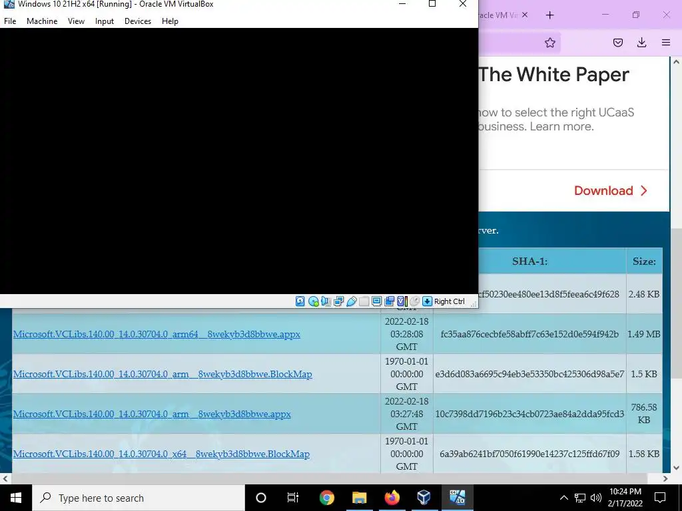682x511 pixels.
Task: Open network status tray icon
Action: [x=580, y=498]
